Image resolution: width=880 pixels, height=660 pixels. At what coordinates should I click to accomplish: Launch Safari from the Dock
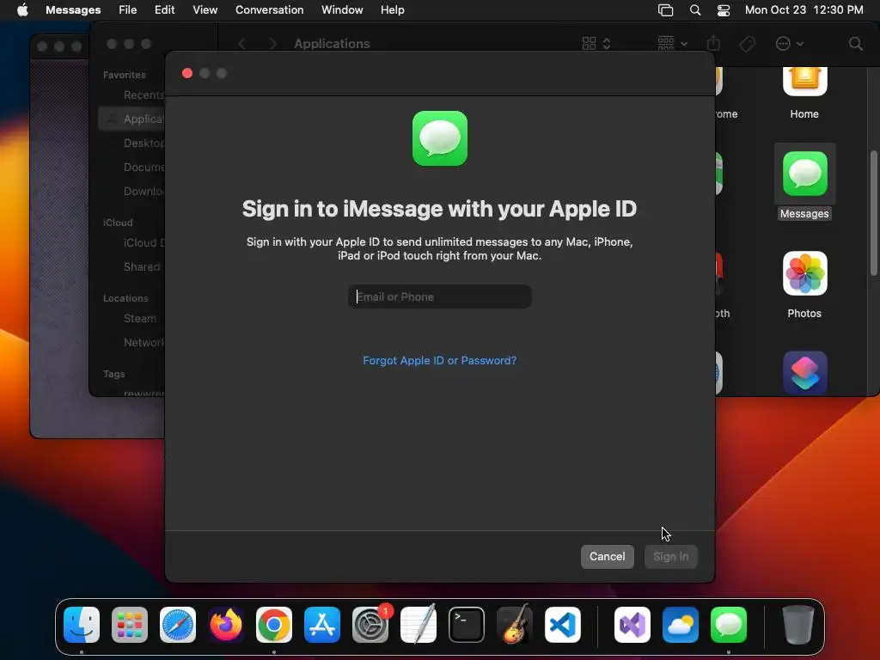point(178,625)
